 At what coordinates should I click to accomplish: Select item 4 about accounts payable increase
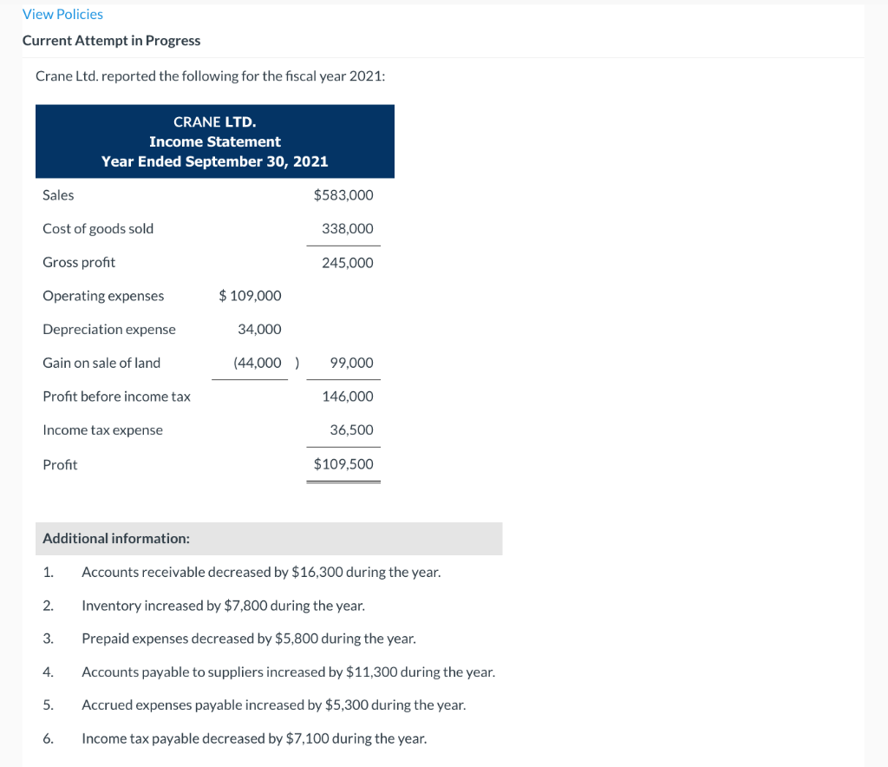coord(288,672)
